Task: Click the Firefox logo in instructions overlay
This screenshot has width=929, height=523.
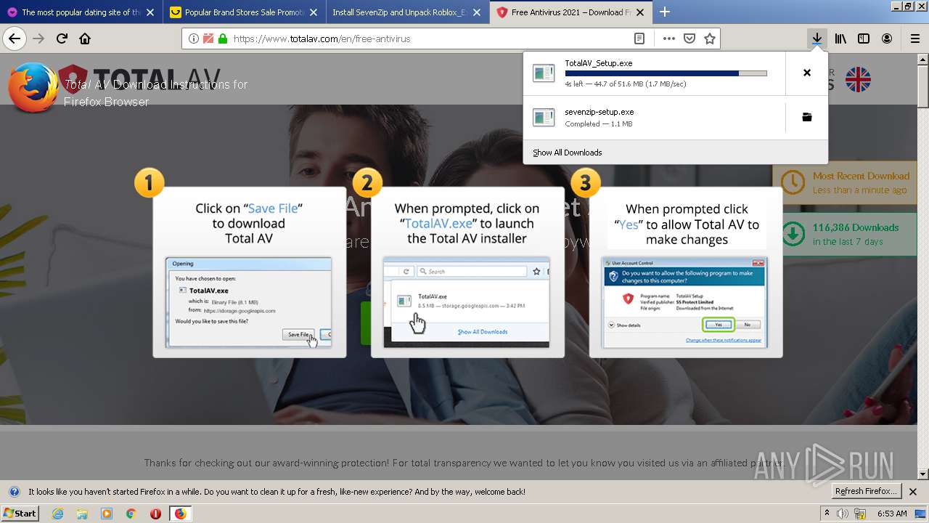Action: [33, 87]
